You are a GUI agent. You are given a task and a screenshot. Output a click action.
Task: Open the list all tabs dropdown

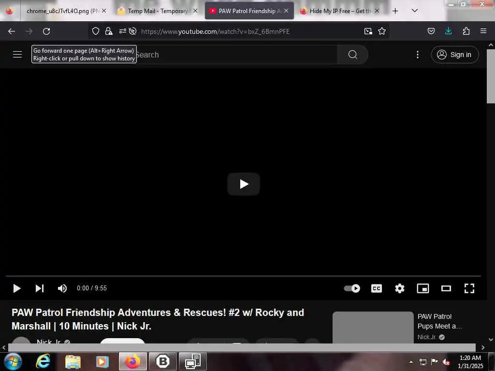(x=415, y=11)
